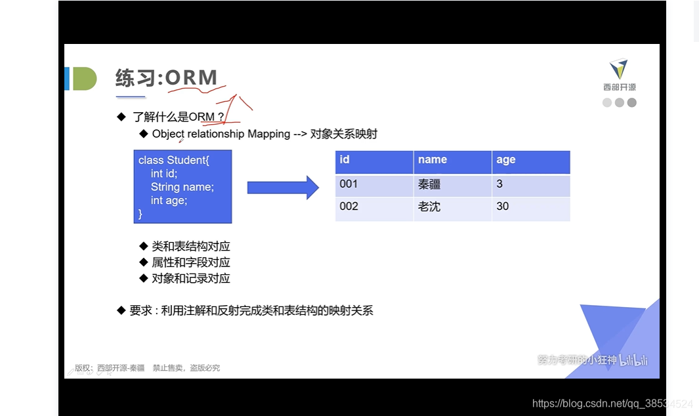Click the table cell 002
Screen dimensions: 699x416
click(x=374, y=209)
